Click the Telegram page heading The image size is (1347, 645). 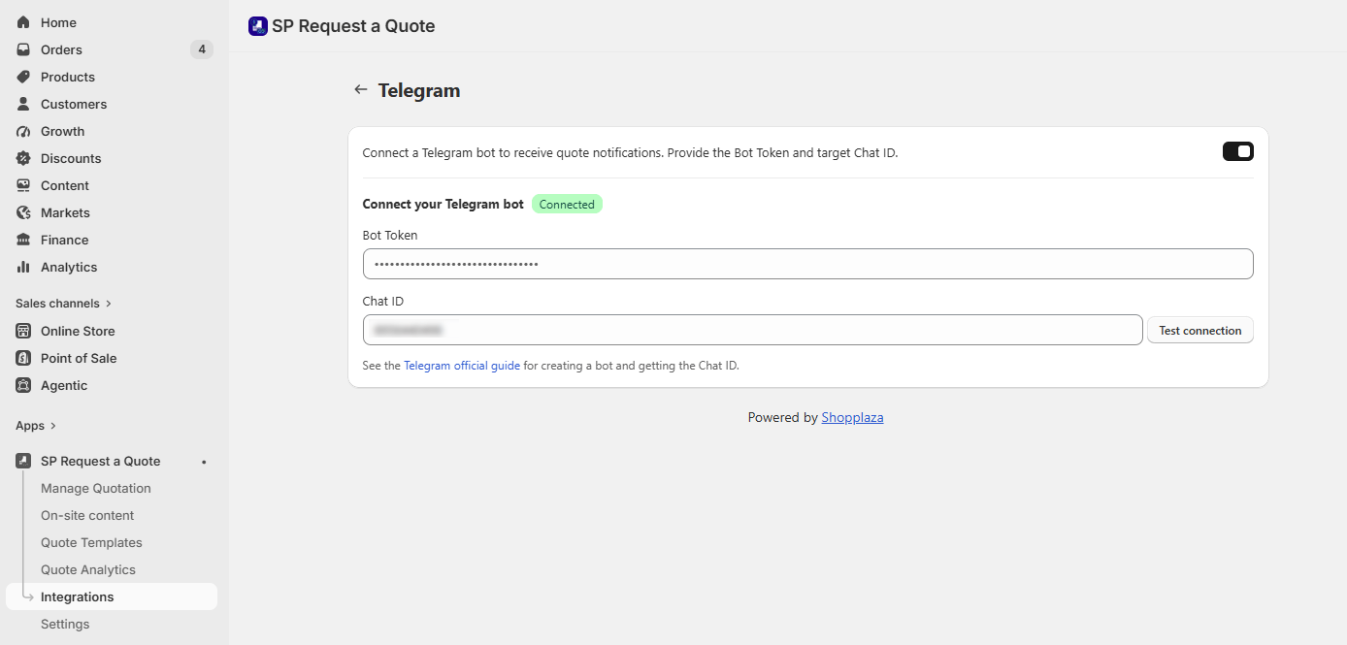click(x=419, y=90)
